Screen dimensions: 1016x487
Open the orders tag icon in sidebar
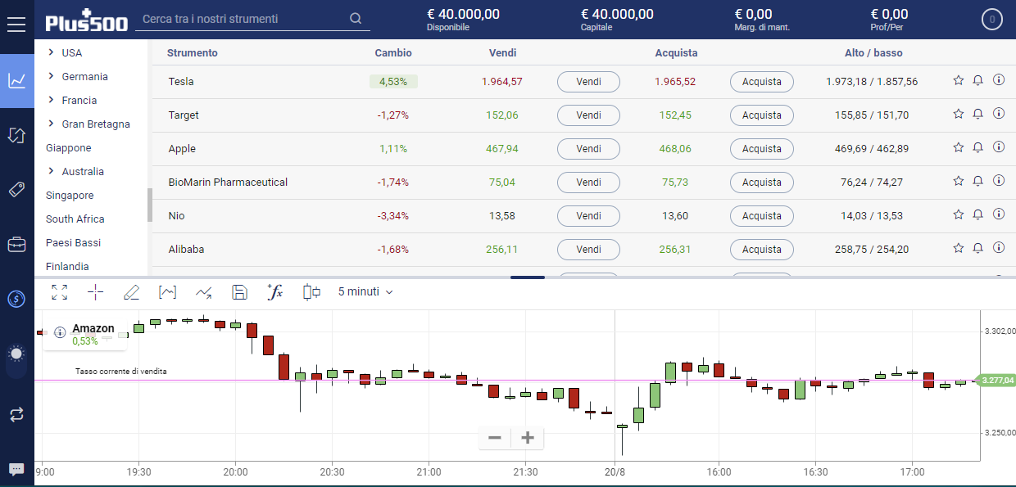[17, 190]
